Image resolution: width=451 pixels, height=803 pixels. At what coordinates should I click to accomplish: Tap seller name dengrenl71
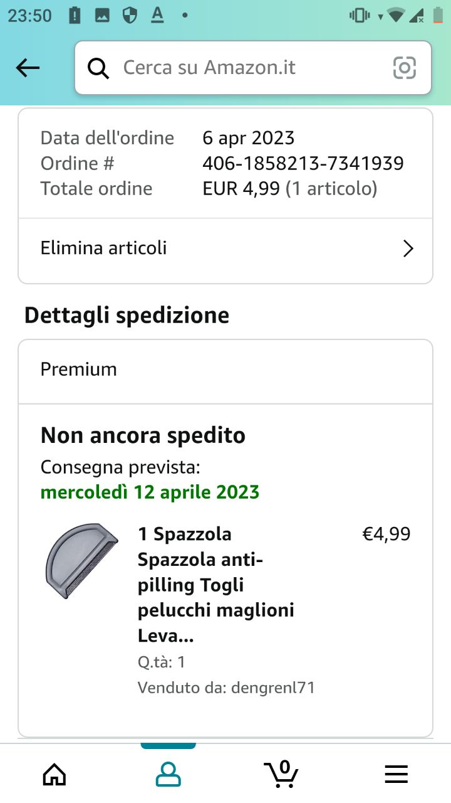coord(272,688)
